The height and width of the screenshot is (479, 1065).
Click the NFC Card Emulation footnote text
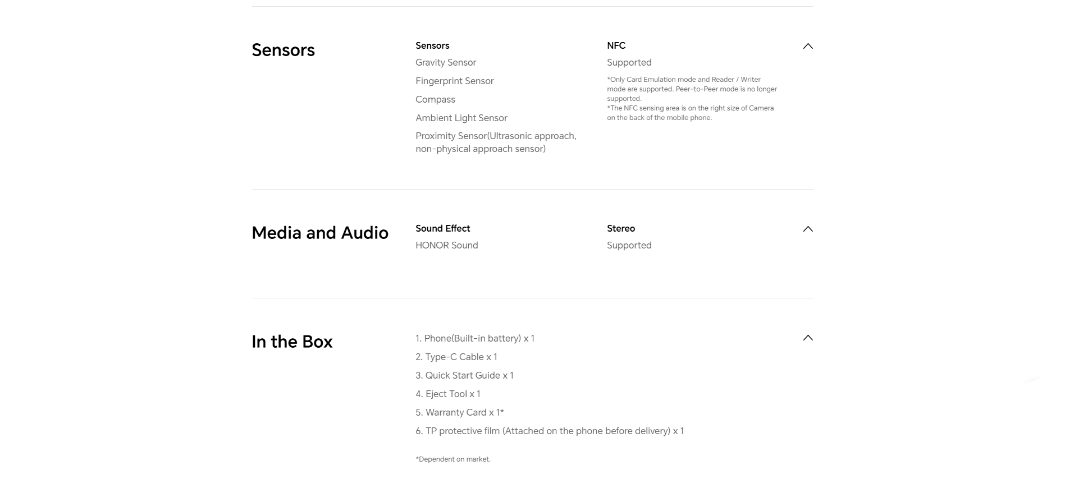click(692, 89)
